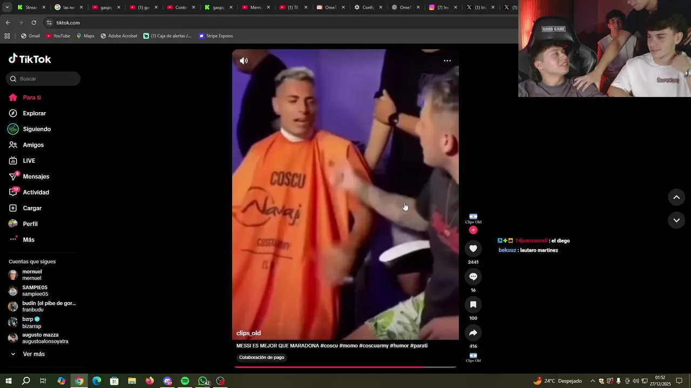Open the Adobe Acrobat bookmark

point(119,36)
